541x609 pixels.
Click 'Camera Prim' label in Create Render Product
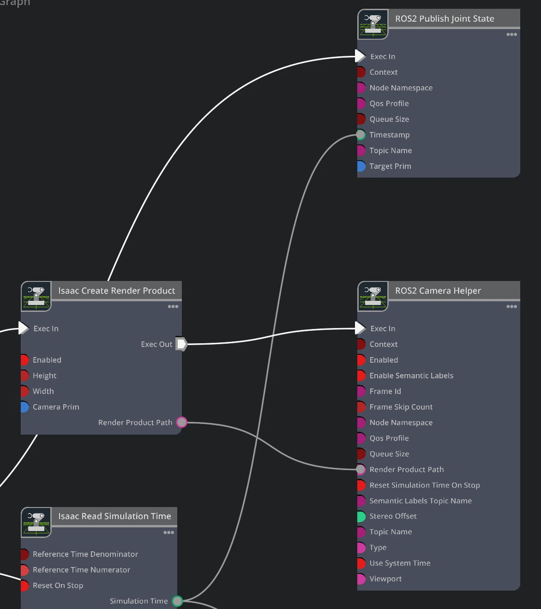click(56, 407)
